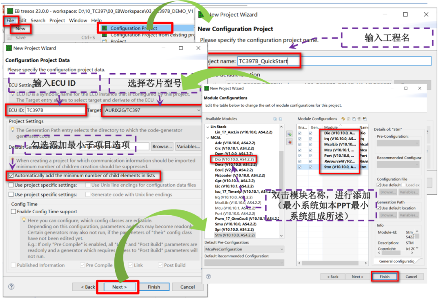The height and width of the screenshot is (299, 441).
Task: Open the File menu
Action: click(x=10, y=20)
